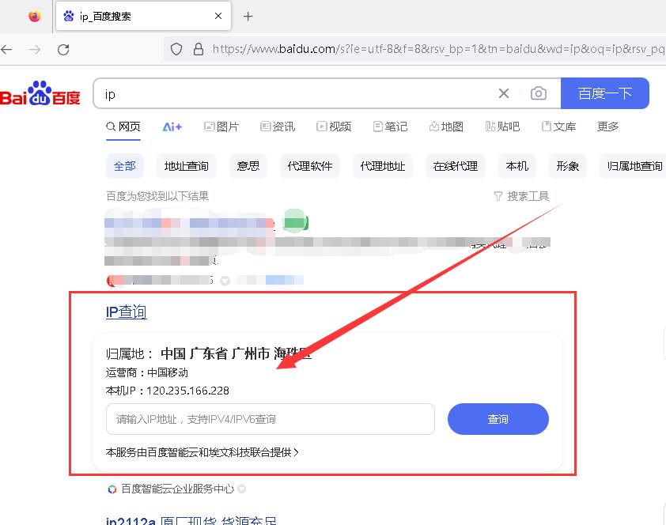This screenshot has height=525, width=666.
Task: Switch to the 视频 tab
Action: pyautogui.click(x=334, y=127)
